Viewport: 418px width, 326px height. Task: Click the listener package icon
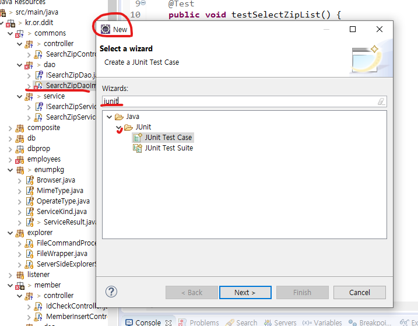click(20, 275)
